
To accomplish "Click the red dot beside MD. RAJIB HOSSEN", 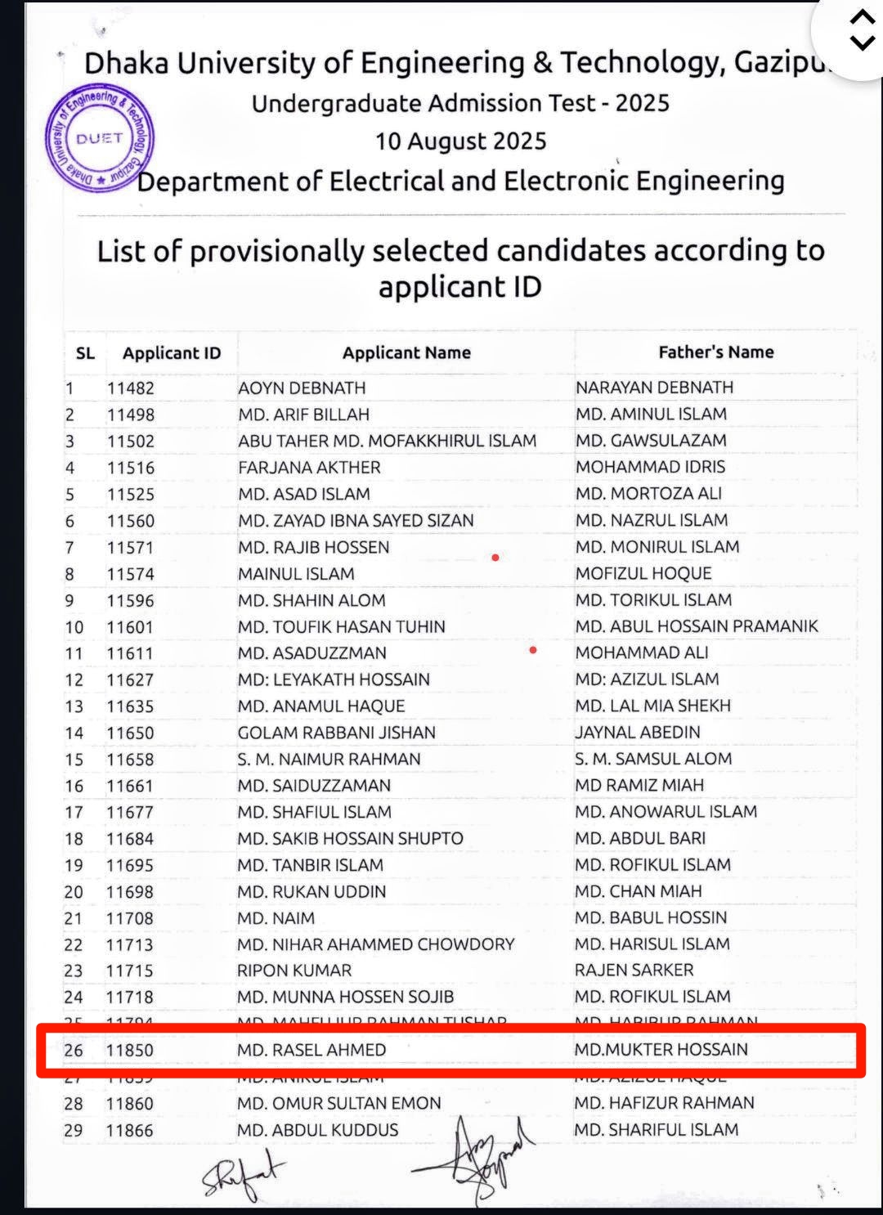I will point(495,558).
